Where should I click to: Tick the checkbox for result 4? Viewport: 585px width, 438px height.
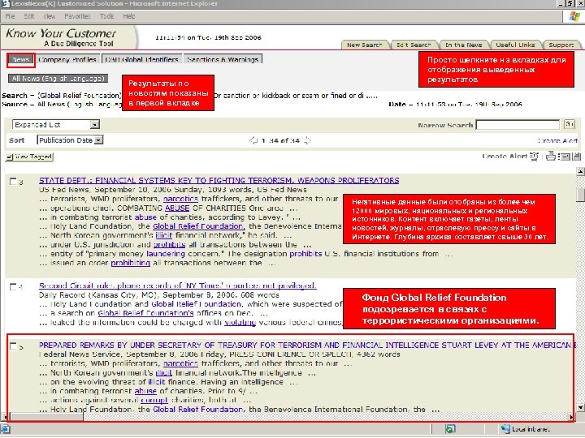coord(13,286)
